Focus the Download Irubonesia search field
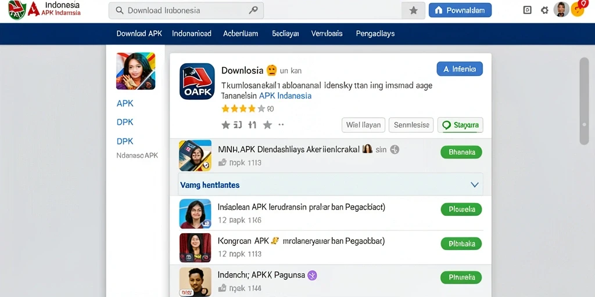Image resolution: width=595 pixels, height=297 pixels. [186, 10]
